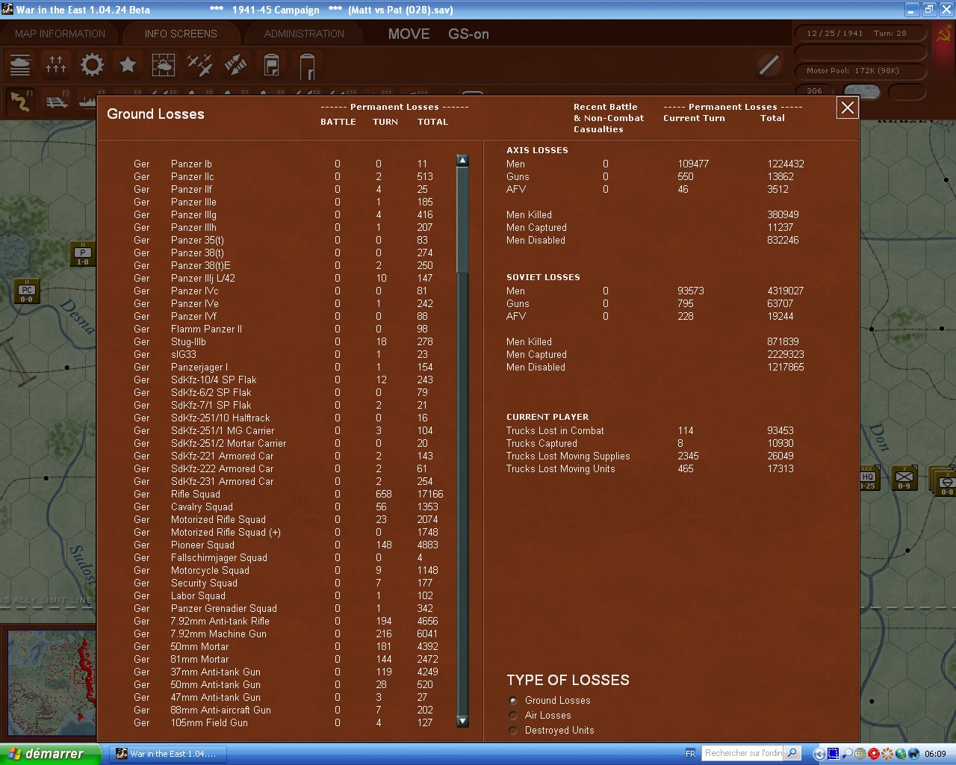This screenshot has height=765, width=956.
Task: Click the taskbar clock showing 06:09
Action: coord(935,754)
